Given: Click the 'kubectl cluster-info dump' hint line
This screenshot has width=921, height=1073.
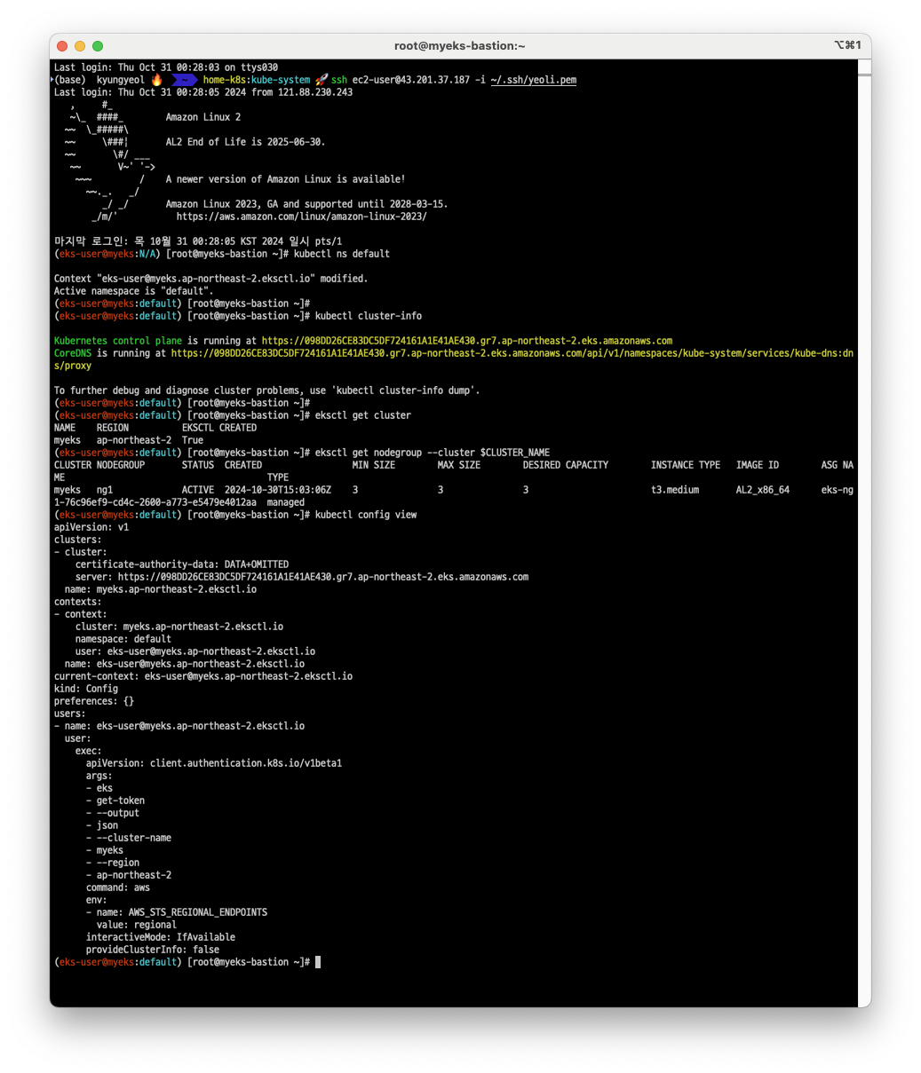Looking at the screenshot, I should click(266, 391).
